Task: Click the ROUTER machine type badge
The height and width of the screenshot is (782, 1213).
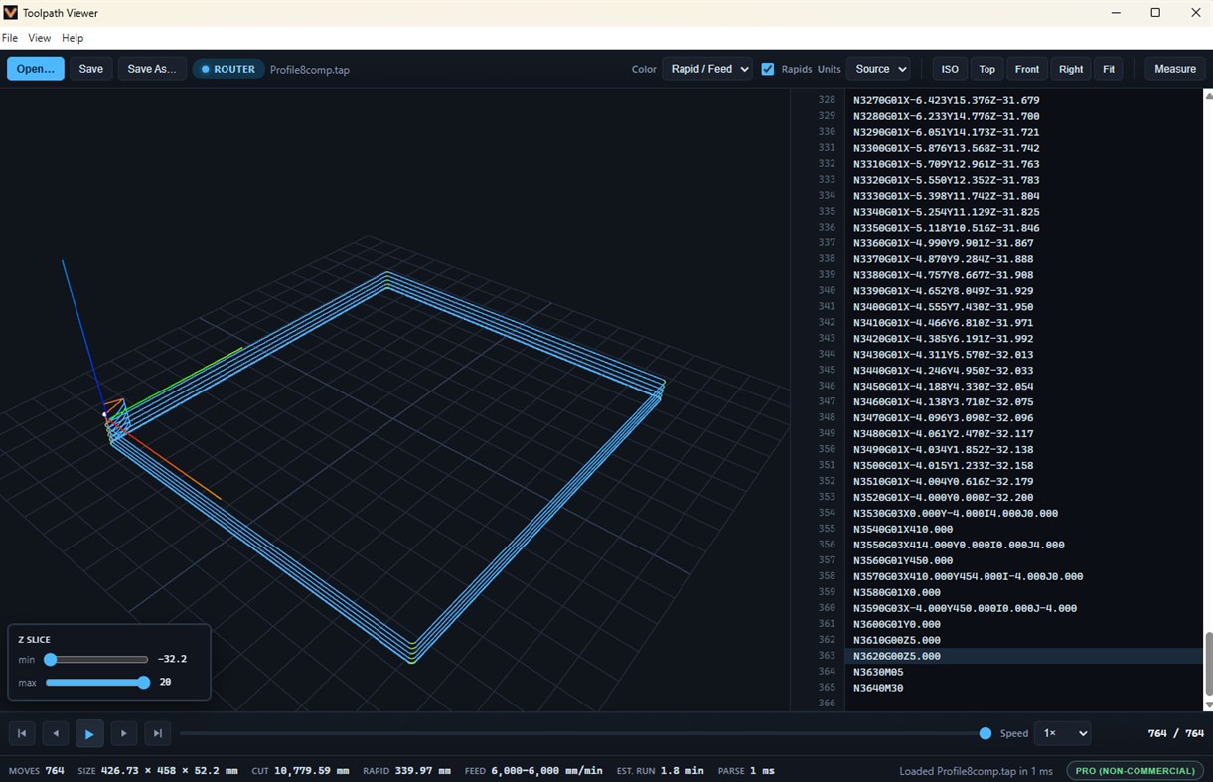Action: [x=228, y=69]
